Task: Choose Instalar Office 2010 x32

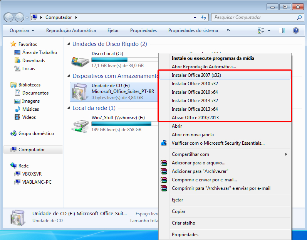Action: click(x=225, y=84)
